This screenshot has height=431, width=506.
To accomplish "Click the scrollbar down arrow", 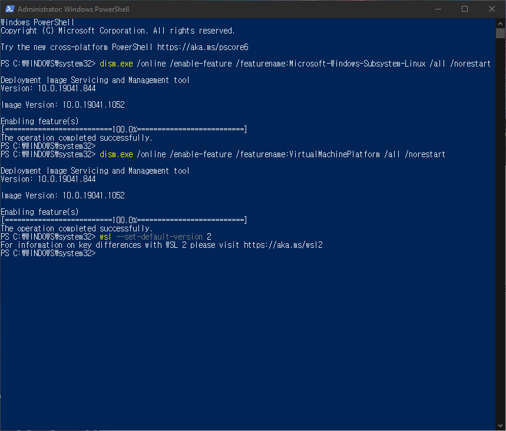I will click(x=500, y=426).
